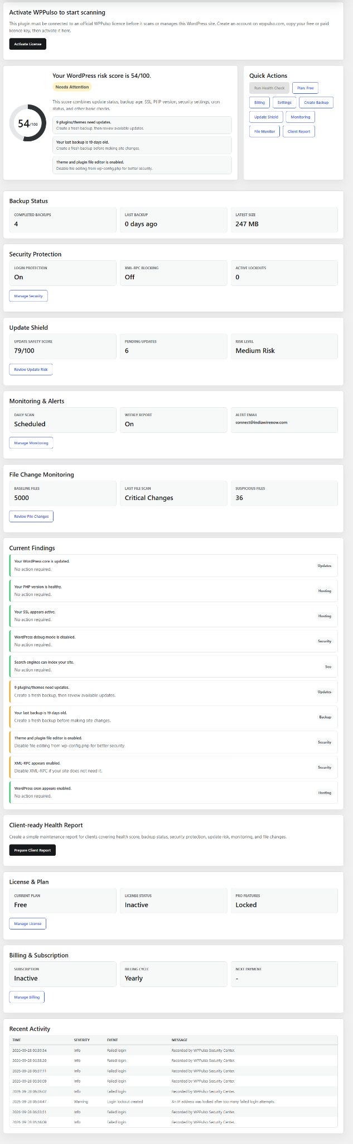Image resolution: width=353 pixels, height=1144 pixels.
Task: Click score card '9 plugins/themes need updates'
Action: coord(142,125)
